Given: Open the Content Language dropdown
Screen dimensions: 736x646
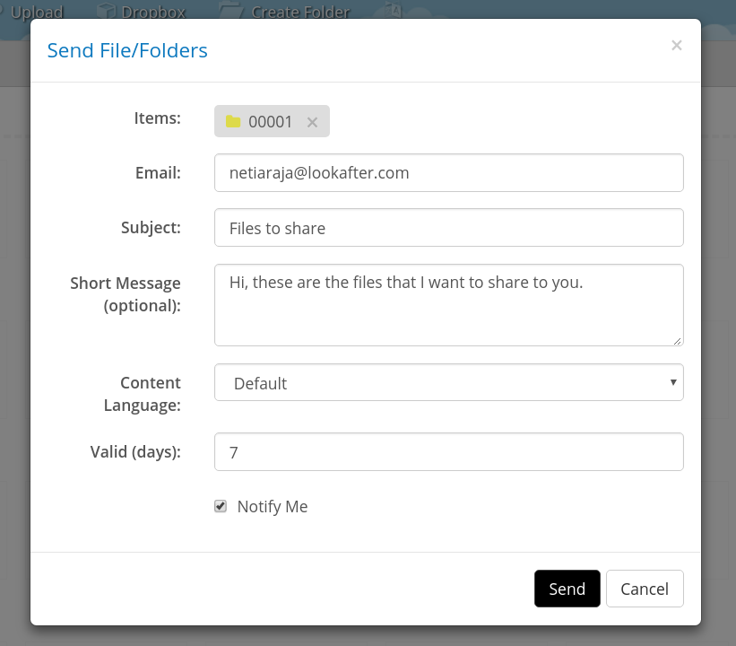Looking at the screenshot, I should tap(448, 382).
